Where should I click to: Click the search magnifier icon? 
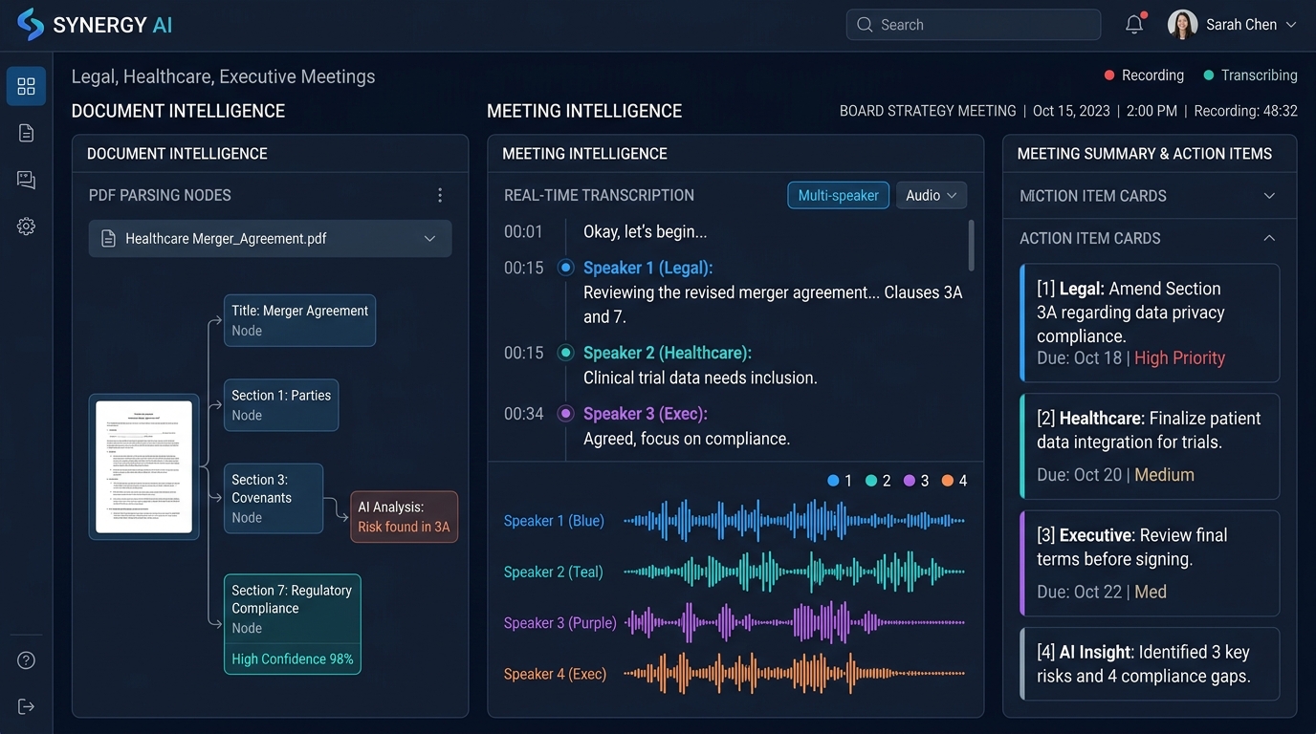[865, 25]
